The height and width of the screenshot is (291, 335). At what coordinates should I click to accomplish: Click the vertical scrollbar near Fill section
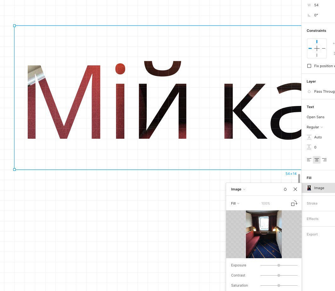tap(299, 178)
